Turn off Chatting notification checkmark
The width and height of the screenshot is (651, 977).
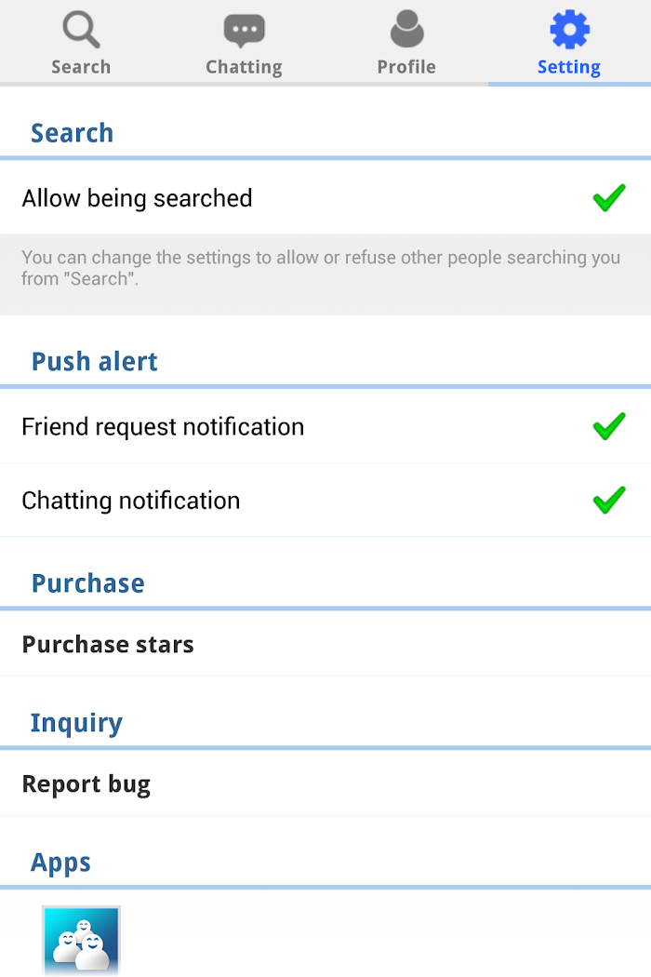coord(608,501)
